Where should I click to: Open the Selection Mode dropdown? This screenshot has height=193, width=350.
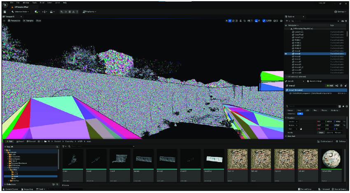click(20, 12)
